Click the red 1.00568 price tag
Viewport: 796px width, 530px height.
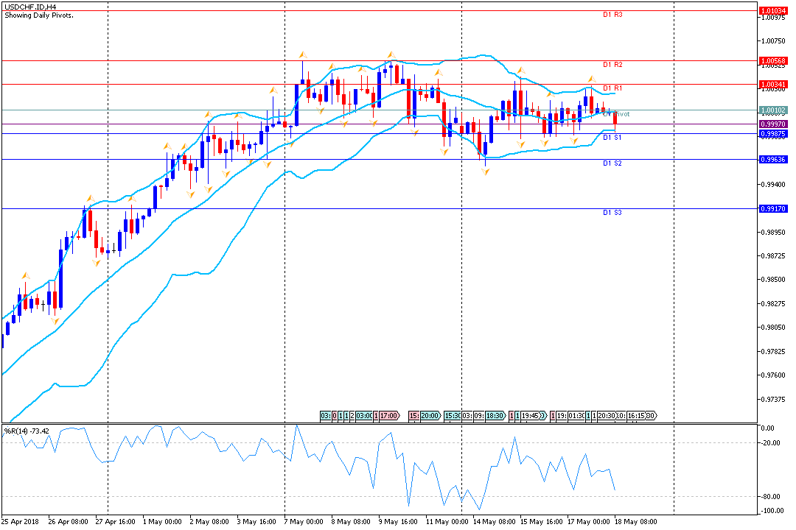click(774, 60)
